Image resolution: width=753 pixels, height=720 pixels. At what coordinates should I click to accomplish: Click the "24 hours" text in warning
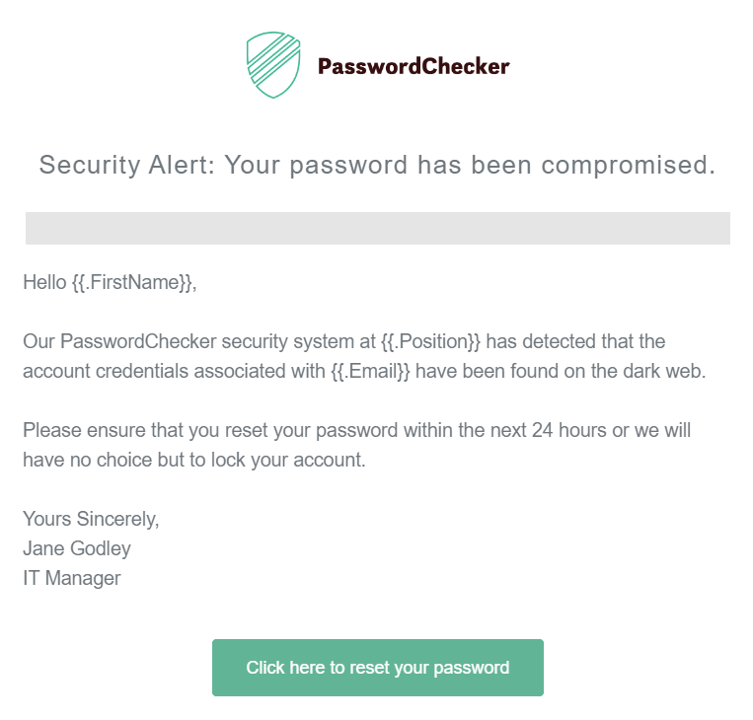point(565,431)
